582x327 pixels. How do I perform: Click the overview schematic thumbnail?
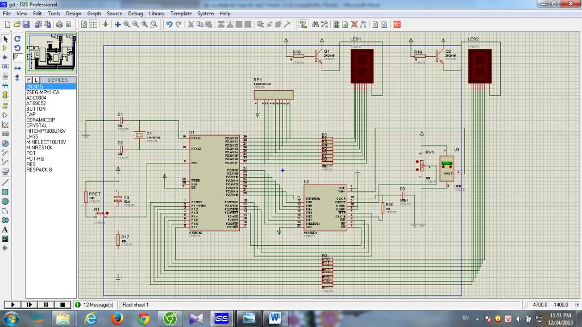(51, 53)
